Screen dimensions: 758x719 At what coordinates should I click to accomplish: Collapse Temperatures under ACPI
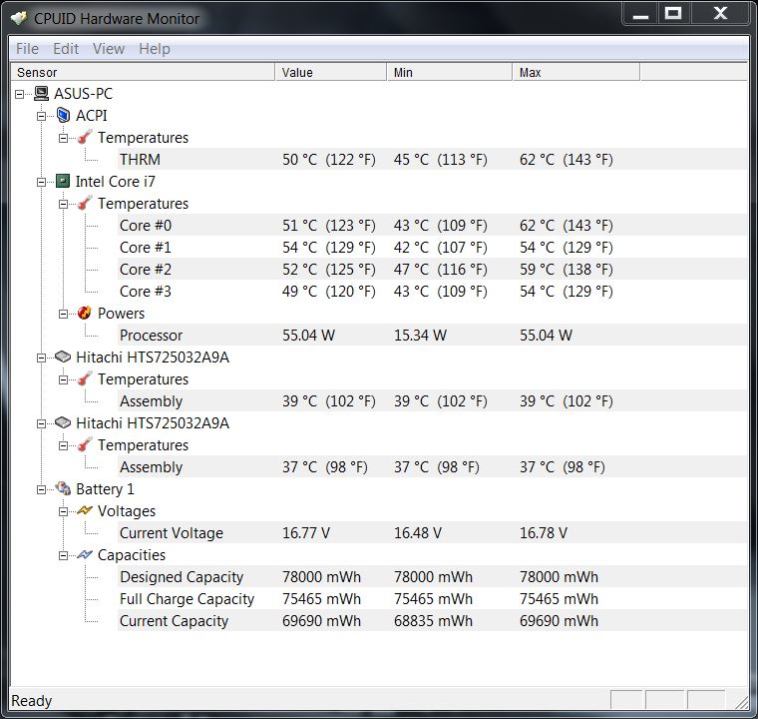(63, 138)
